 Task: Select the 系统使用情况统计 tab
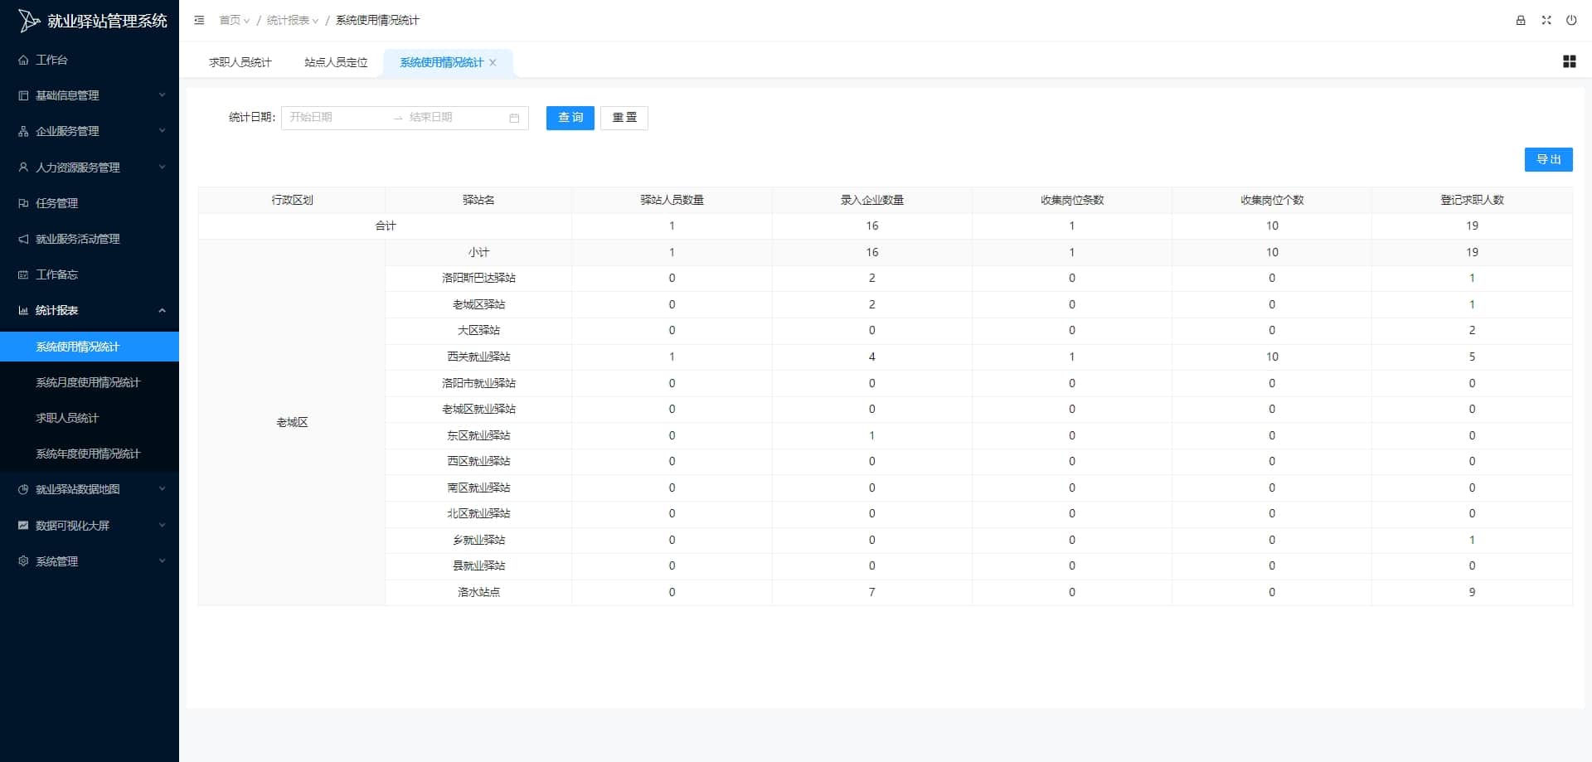pos(441,62)
